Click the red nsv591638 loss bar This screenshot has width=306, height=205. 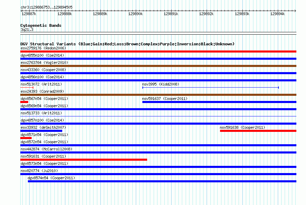point(258,131)
